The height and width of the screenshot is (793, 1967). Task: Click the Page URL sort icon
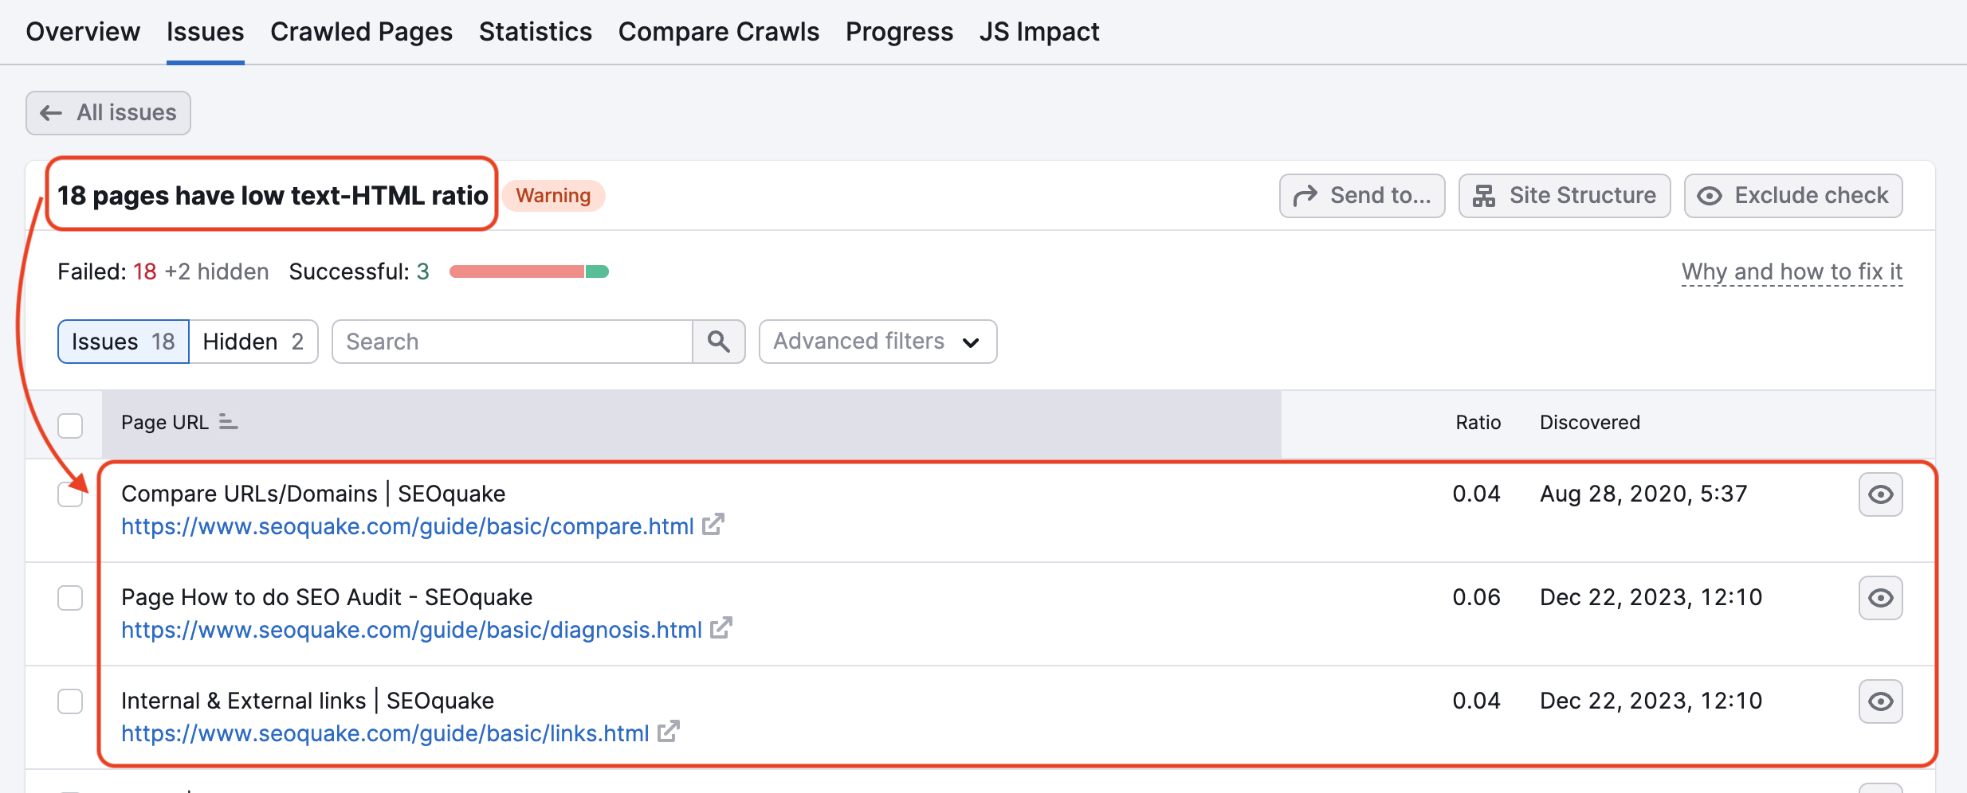tap(228, 422)
